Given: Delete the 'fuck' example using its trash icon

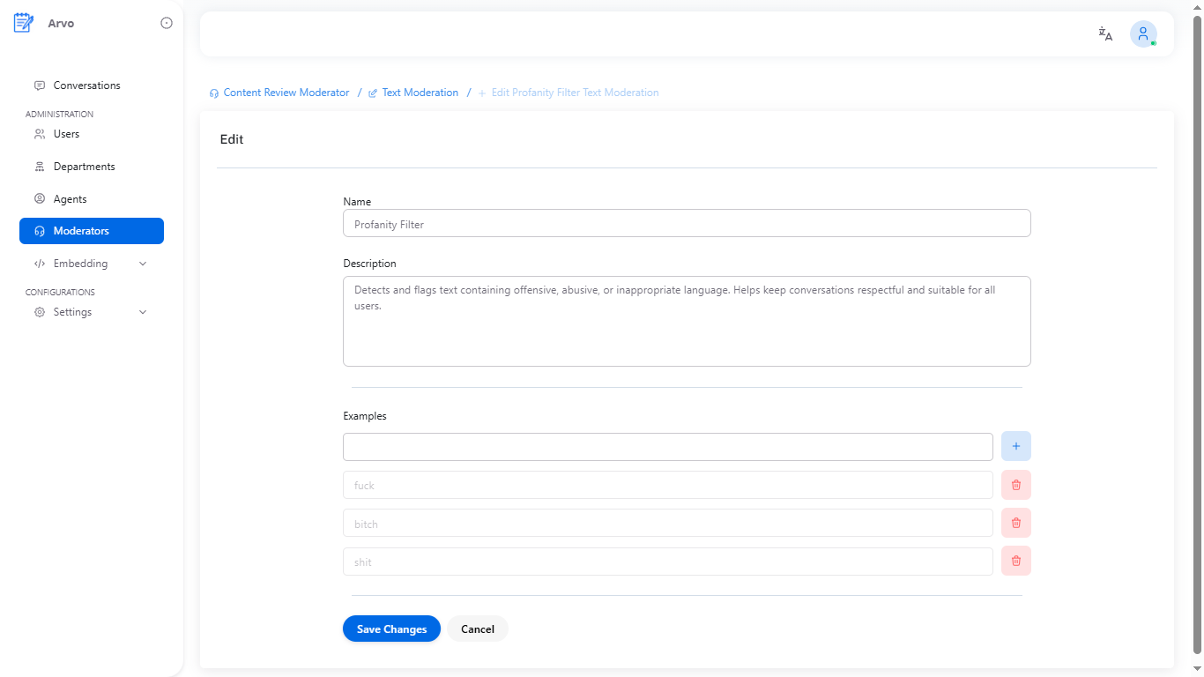Looking at the screenshot, I should coord(1015,485).
